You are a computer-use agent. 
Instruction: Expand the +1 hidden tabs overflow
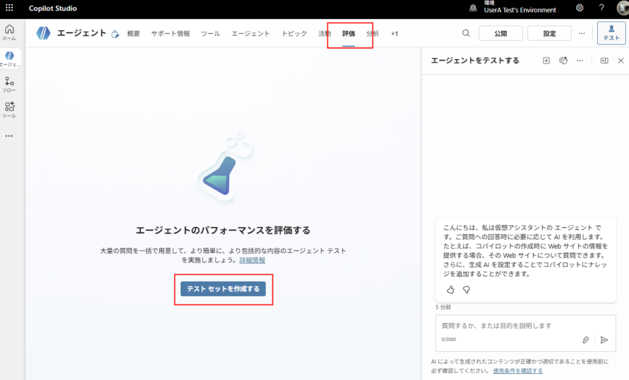[394, 34]
